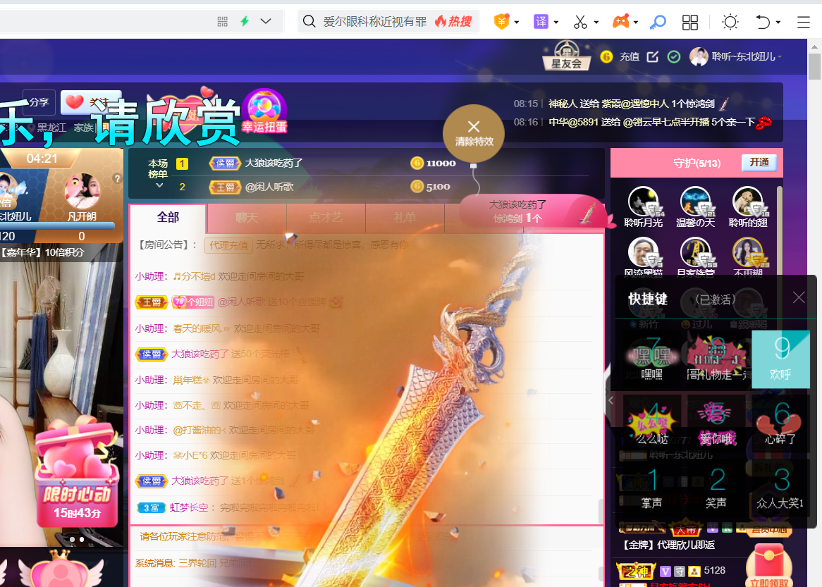The height and width of the screenshot is (587, 822).
Task: Open the four-squares apps grid icon
Action: click(x=690, y=22)
